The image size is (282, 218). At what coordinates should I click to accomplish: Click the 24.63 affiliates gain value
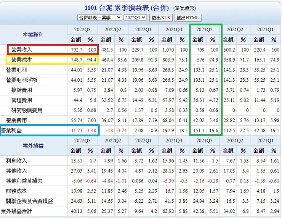point(77,201)
